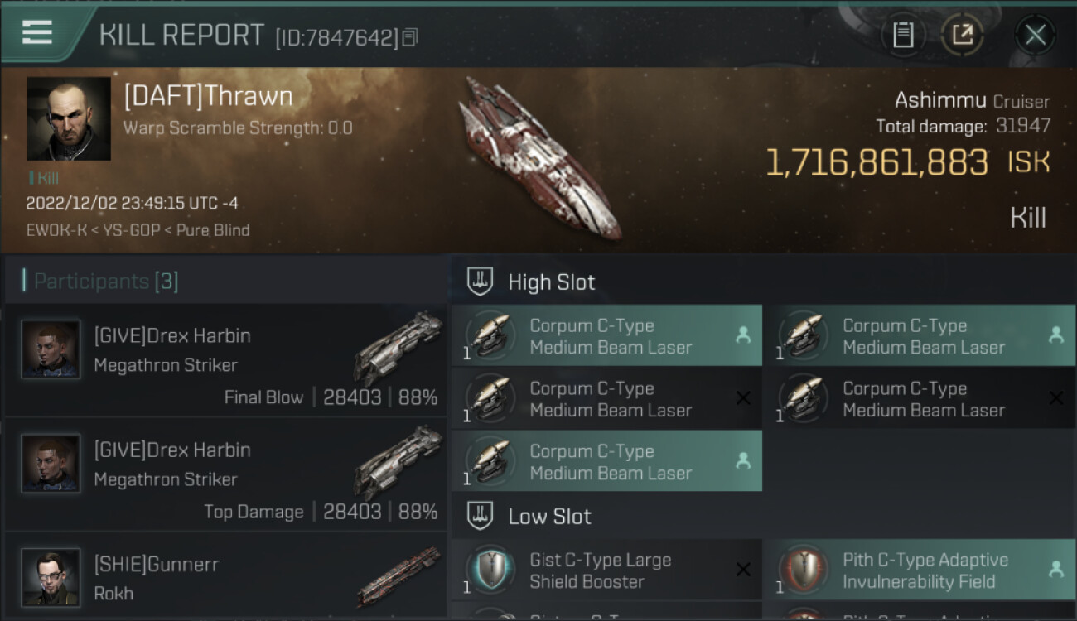Collapse the High Slot section
Viewport: 1077px width, 621px height.
[481, 282]
